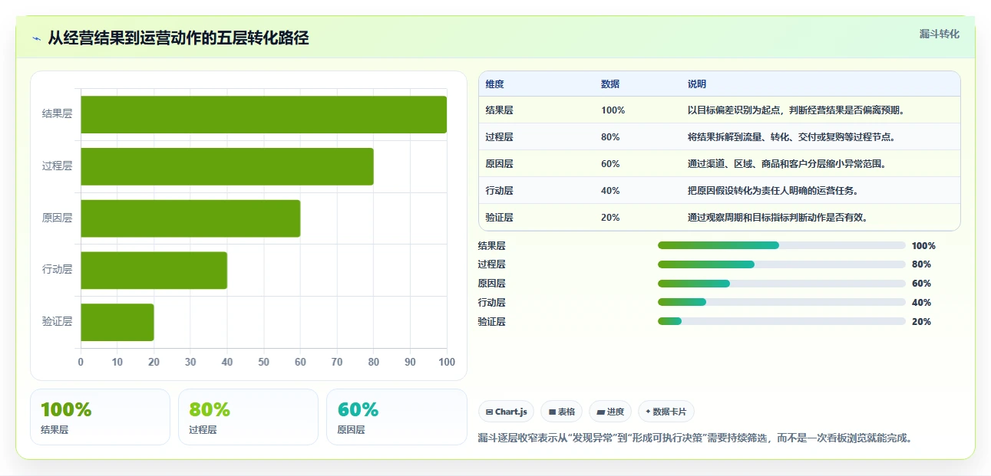Click the 40% value in the table
Viewport: 991px width, 476px height.
coord(610,191)
